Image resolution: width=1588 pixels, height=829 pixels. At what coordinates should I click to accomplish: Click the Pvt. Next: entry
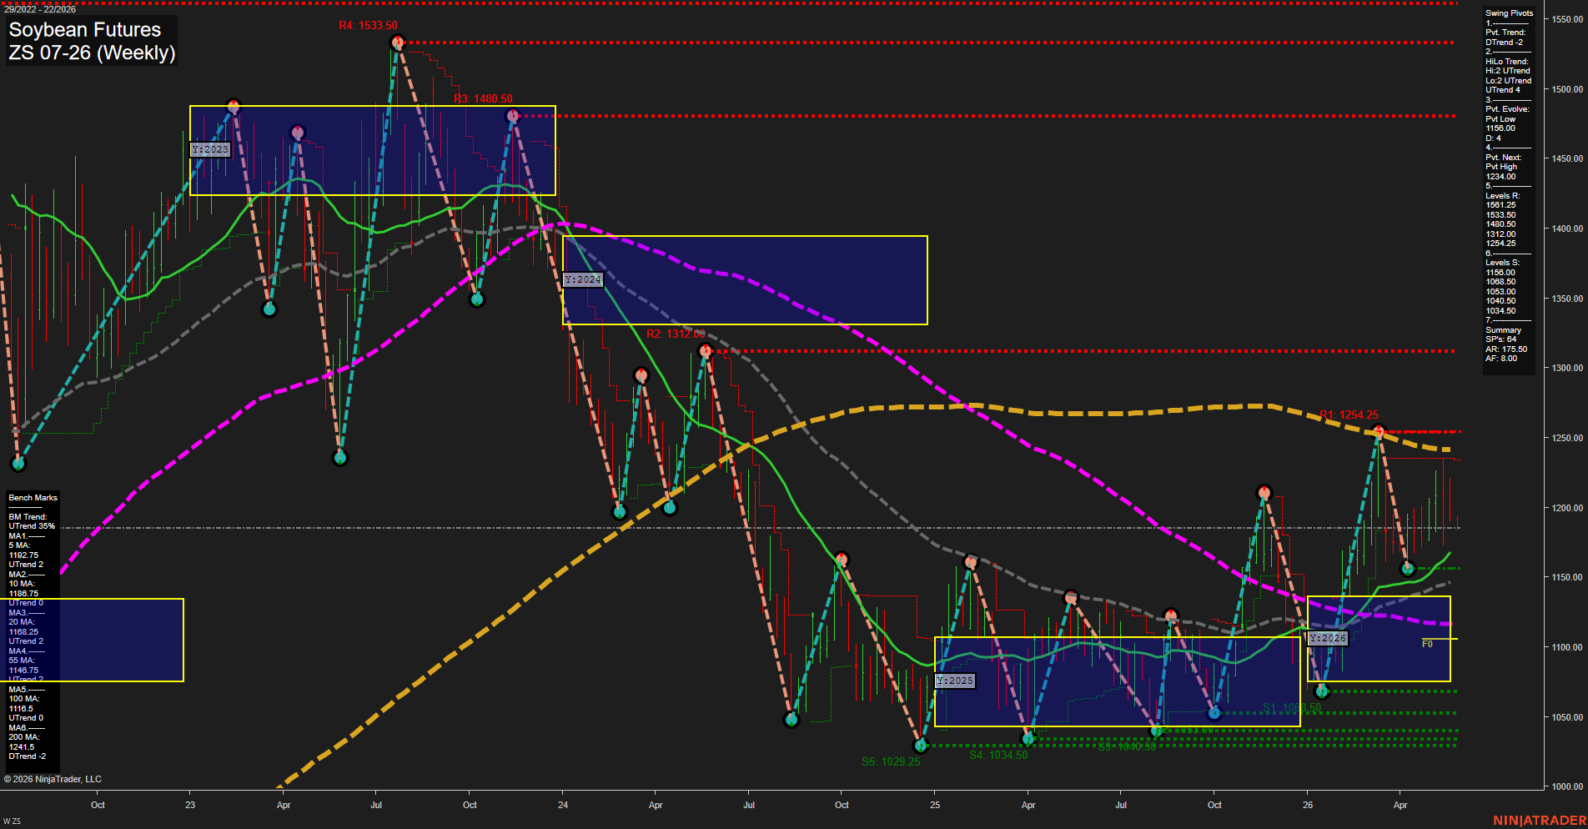click(1503, 158)
